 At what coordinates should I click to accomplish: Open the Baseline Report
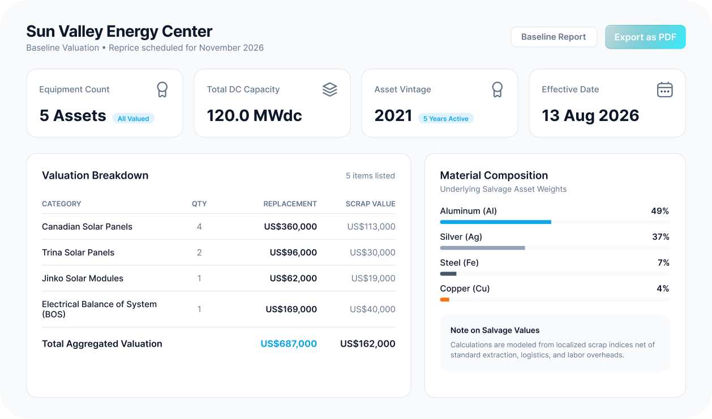click(x=554, y=37)
